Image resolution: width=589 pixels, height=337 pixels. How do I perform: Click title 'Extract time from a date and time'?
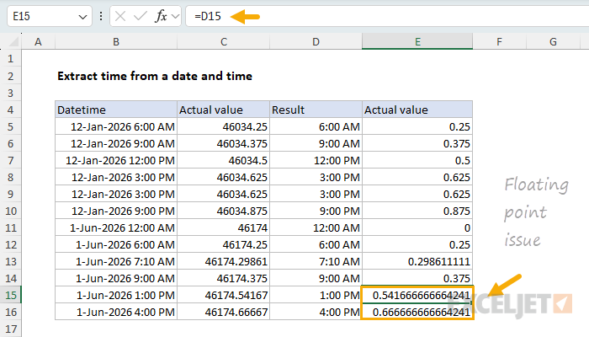[154, 76]
